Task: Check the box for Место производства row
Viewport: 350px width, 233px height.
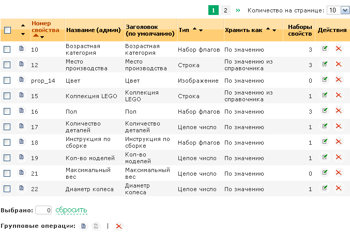Action: click(x=7, y=65)
